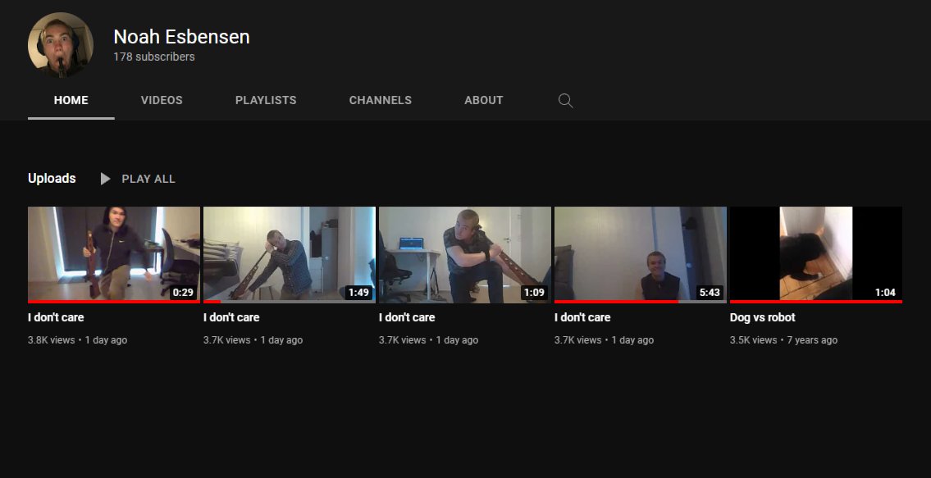Image resolution: width=931 pixels, height=478 pixels.
Task: Click the Noah Esbensen channel name
Action: coord(181,37)
